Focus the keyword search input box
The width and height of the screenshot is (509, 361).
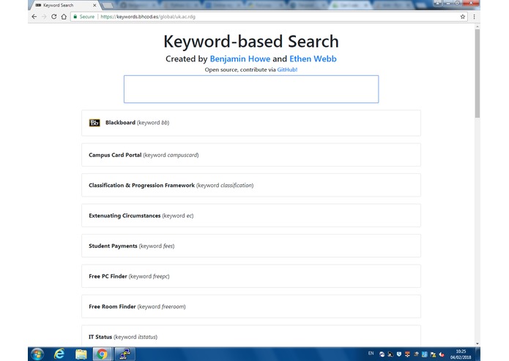[x=251, y=89]
